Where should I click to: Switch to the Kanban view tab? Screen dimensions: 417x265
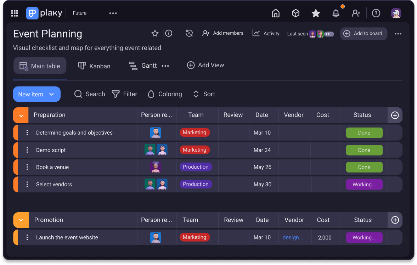click(x=94, y=66)
